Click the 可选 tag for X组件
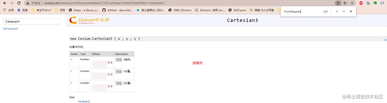This screenshot has height=103, width=387. click(x=119, y=60)
